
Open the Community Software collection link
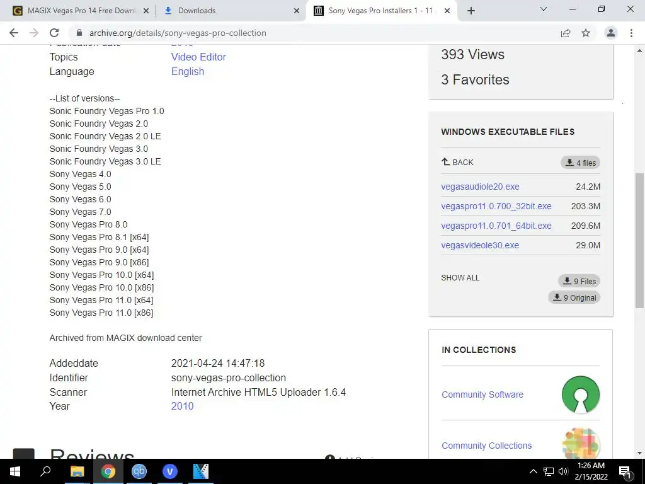(x=482, y=395)
